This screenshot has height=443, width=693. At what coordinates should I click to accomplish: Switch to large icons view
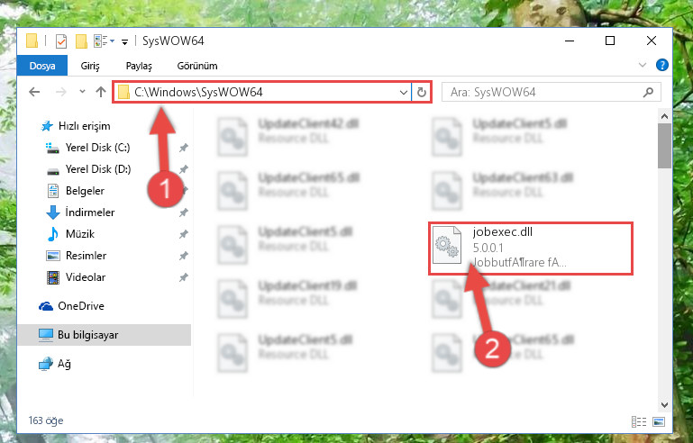[x=659, y=421]
